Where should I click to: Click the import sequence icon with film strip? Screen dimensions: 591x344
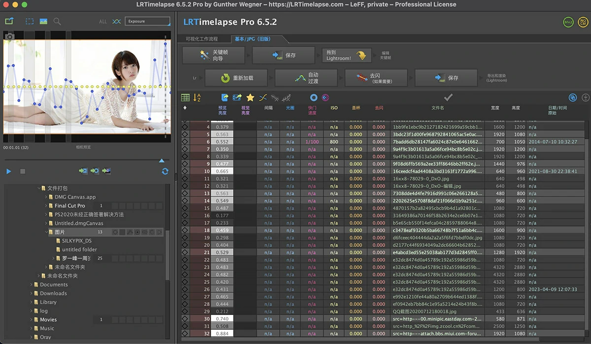[83, 171]
